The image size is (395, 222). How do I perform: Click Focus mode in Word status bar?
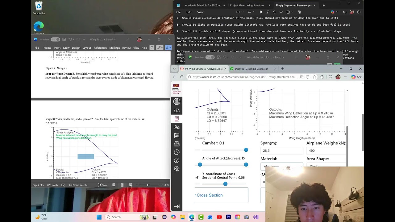coord(103,185)
